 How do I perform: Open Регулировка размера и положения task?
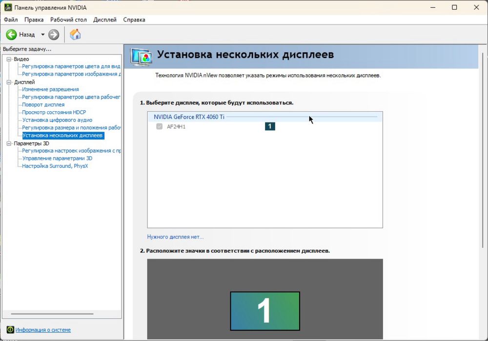click(71, 127)
